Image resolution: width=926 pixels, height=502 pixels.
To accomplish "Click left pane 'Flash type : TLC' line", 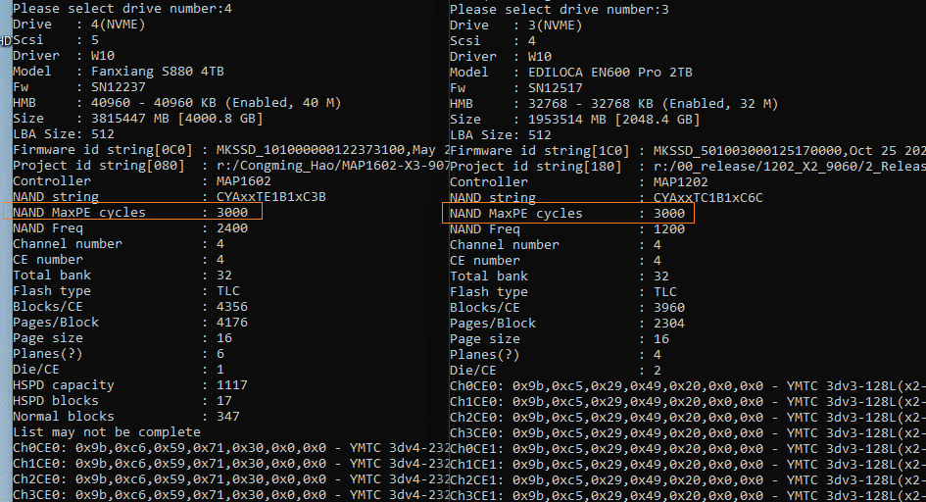I will 126,291.
